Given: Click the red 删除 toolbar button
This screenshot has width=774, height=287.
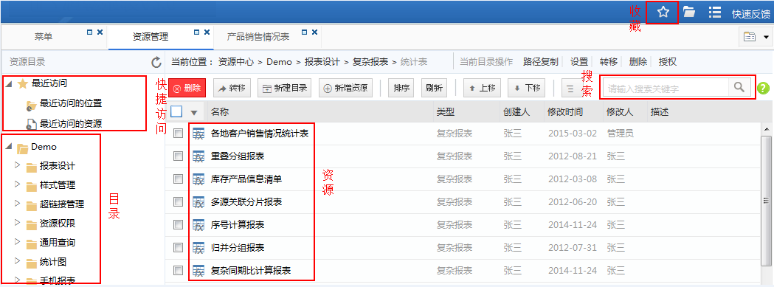Looking at the screenshot, I should [x=187, y=88].
